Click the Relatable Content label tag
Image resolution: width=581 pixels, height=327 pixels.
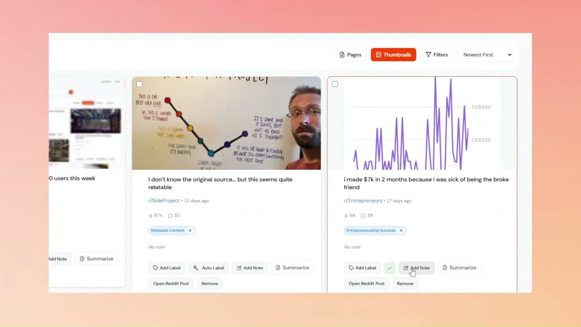167,230
